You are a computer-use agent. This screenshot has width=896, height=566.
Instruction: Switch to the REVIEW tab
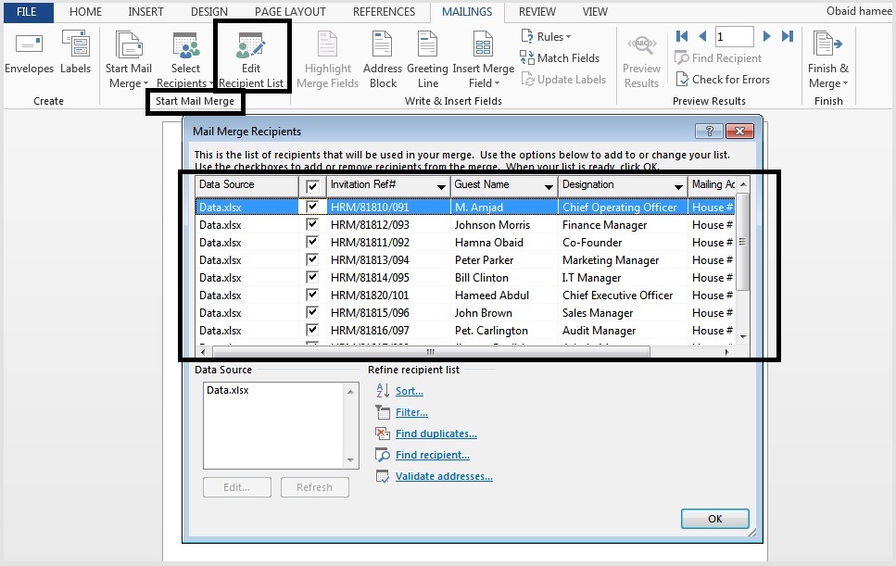pos(537,12)
